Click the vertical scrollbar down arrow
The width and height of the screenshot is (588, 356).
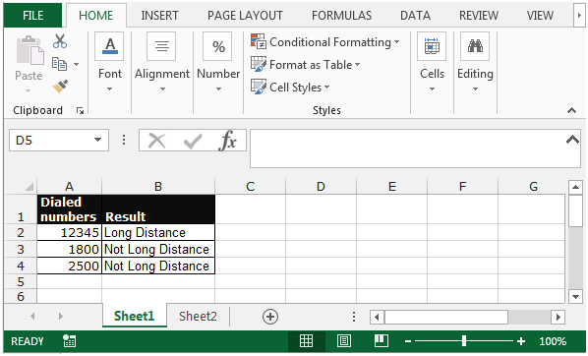click(575, 296)
